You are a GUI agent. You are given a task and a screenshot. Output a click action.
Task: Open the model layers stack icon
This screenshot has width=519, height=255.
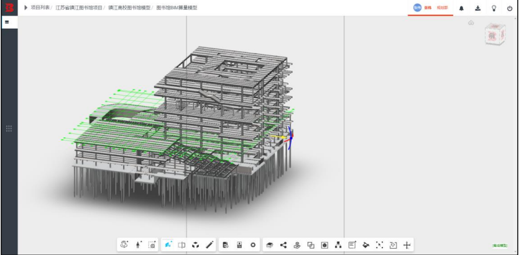click(270, 245)
